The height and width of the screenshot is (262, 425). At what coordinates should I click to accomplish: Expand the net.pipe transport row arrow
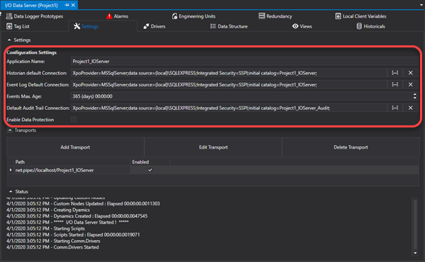[11, 170]
